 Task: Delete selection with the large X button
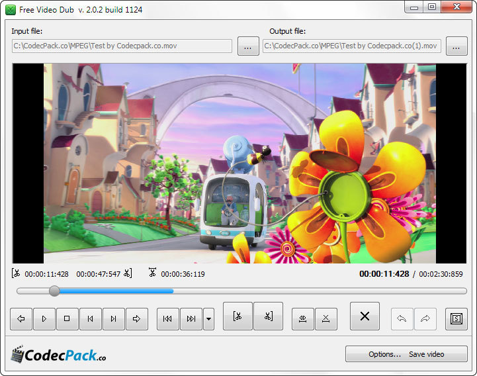[365, 316]
